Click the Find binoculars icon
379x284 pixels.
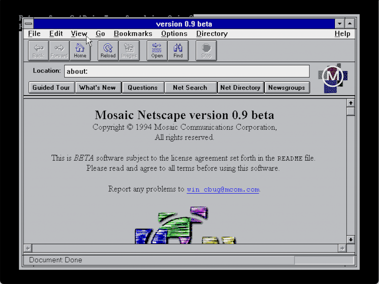[x=178, y=50]
